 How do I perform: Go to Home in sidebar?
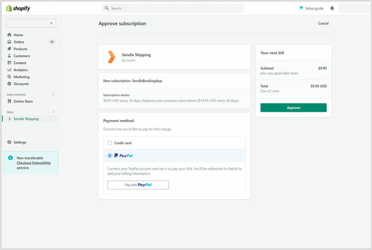[x=18, y=35]
